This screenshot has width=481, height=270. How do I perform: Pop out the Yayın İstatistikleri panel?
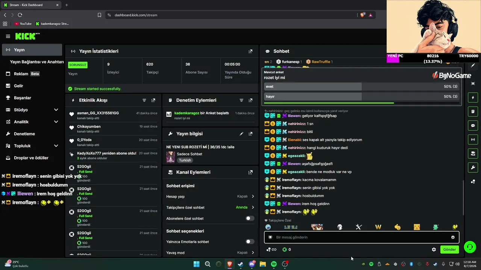click(251, 51)
